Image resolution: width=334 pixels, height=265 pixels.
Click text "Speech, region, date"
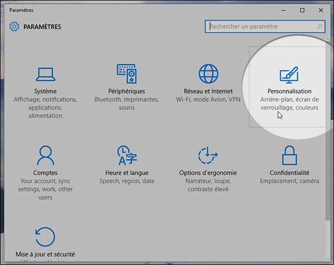click(x=127, y=181)
